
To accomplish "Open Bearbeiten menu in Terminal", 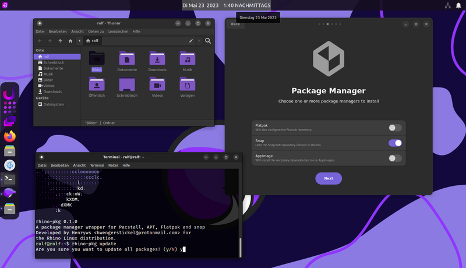I will point(60,165).
